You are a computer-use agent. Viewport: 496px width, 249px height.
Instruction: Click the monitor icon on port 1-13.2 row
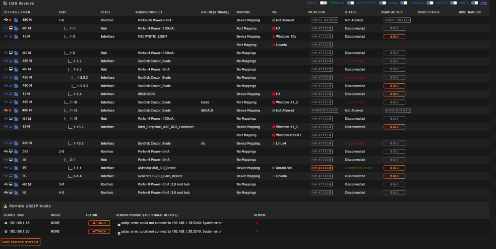tap(11, 127)
